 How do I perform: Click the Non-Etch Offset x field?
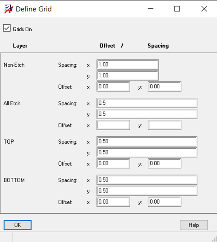[x=113, y=86]
